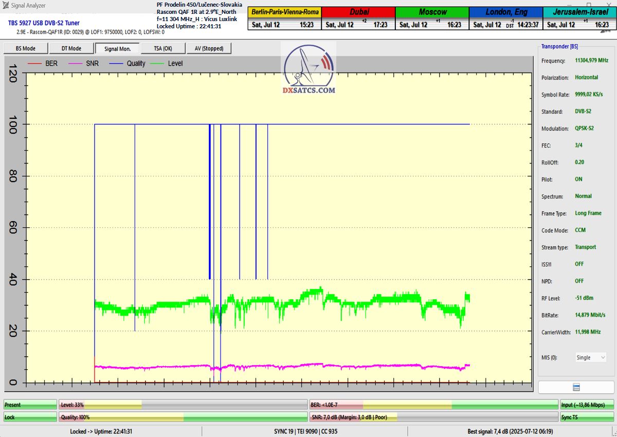Open the MIS Single dropdown
This screenshot has height=437, width=617.
pos(591,357)
